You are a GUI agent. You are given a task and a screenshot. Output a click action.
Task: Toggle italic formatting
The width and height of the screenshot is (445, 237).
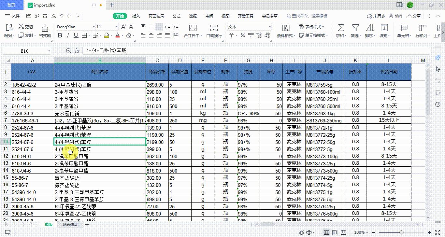68,35
